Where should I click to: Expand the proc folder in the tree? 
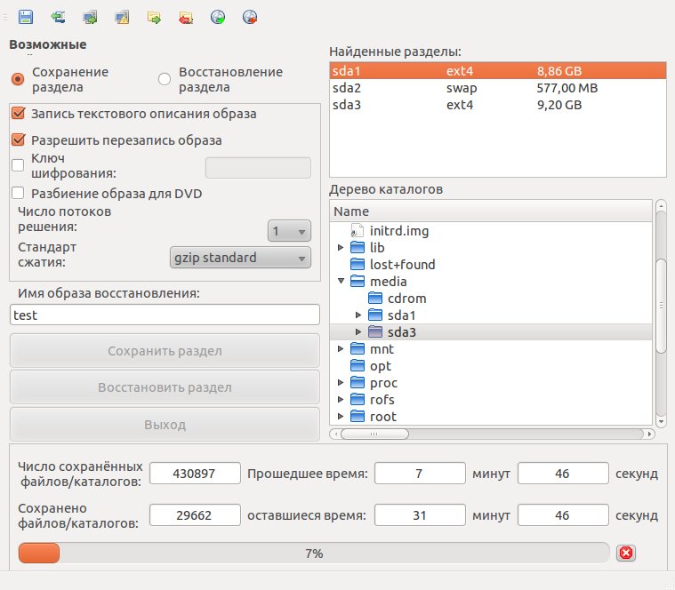(341, 382)
